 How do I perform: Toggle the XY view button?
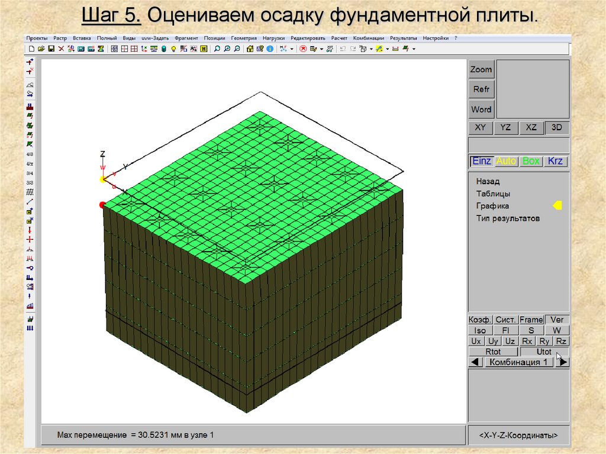pos(481,128)
